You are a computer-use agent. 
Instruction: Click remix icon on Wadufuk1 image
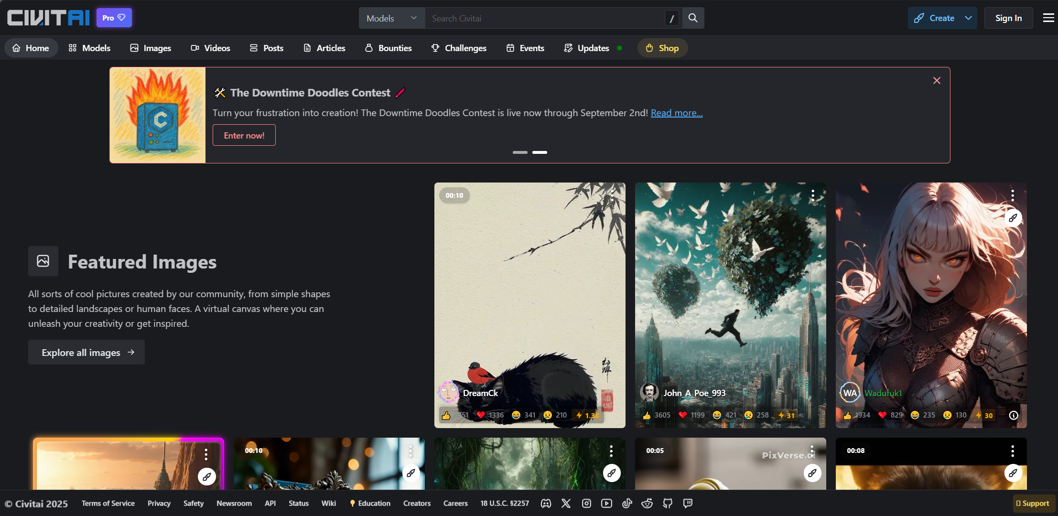[x=1013, y=218]
